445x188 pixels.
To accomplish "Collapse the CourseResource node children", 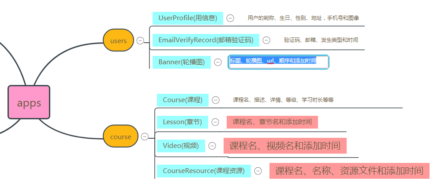I will click(x=258, y=171).
